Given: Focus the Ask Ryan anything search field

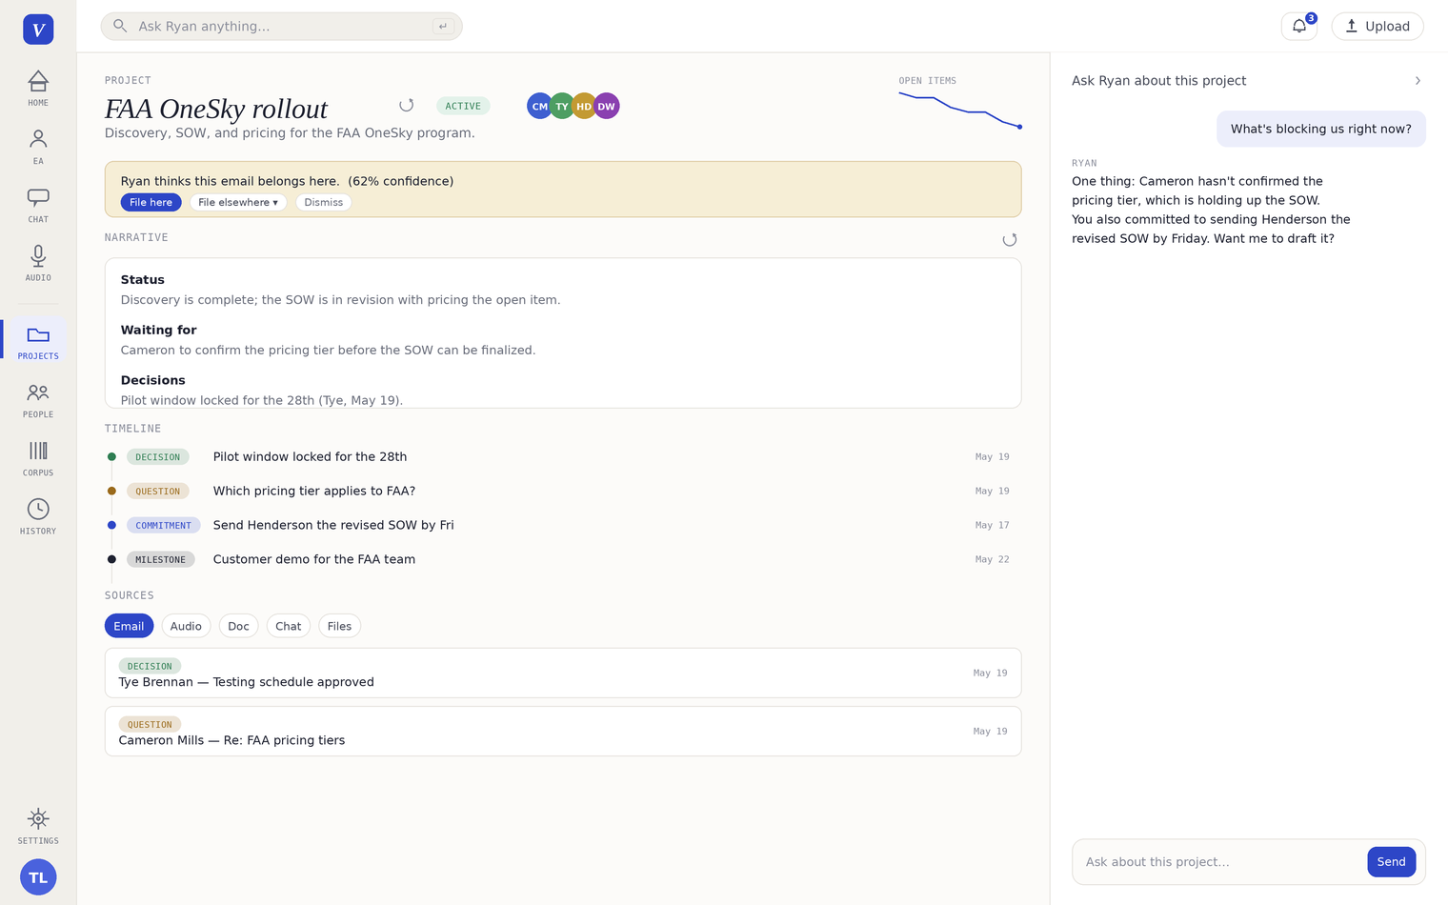Looking at the screenshot, I should tap(282, 26).
